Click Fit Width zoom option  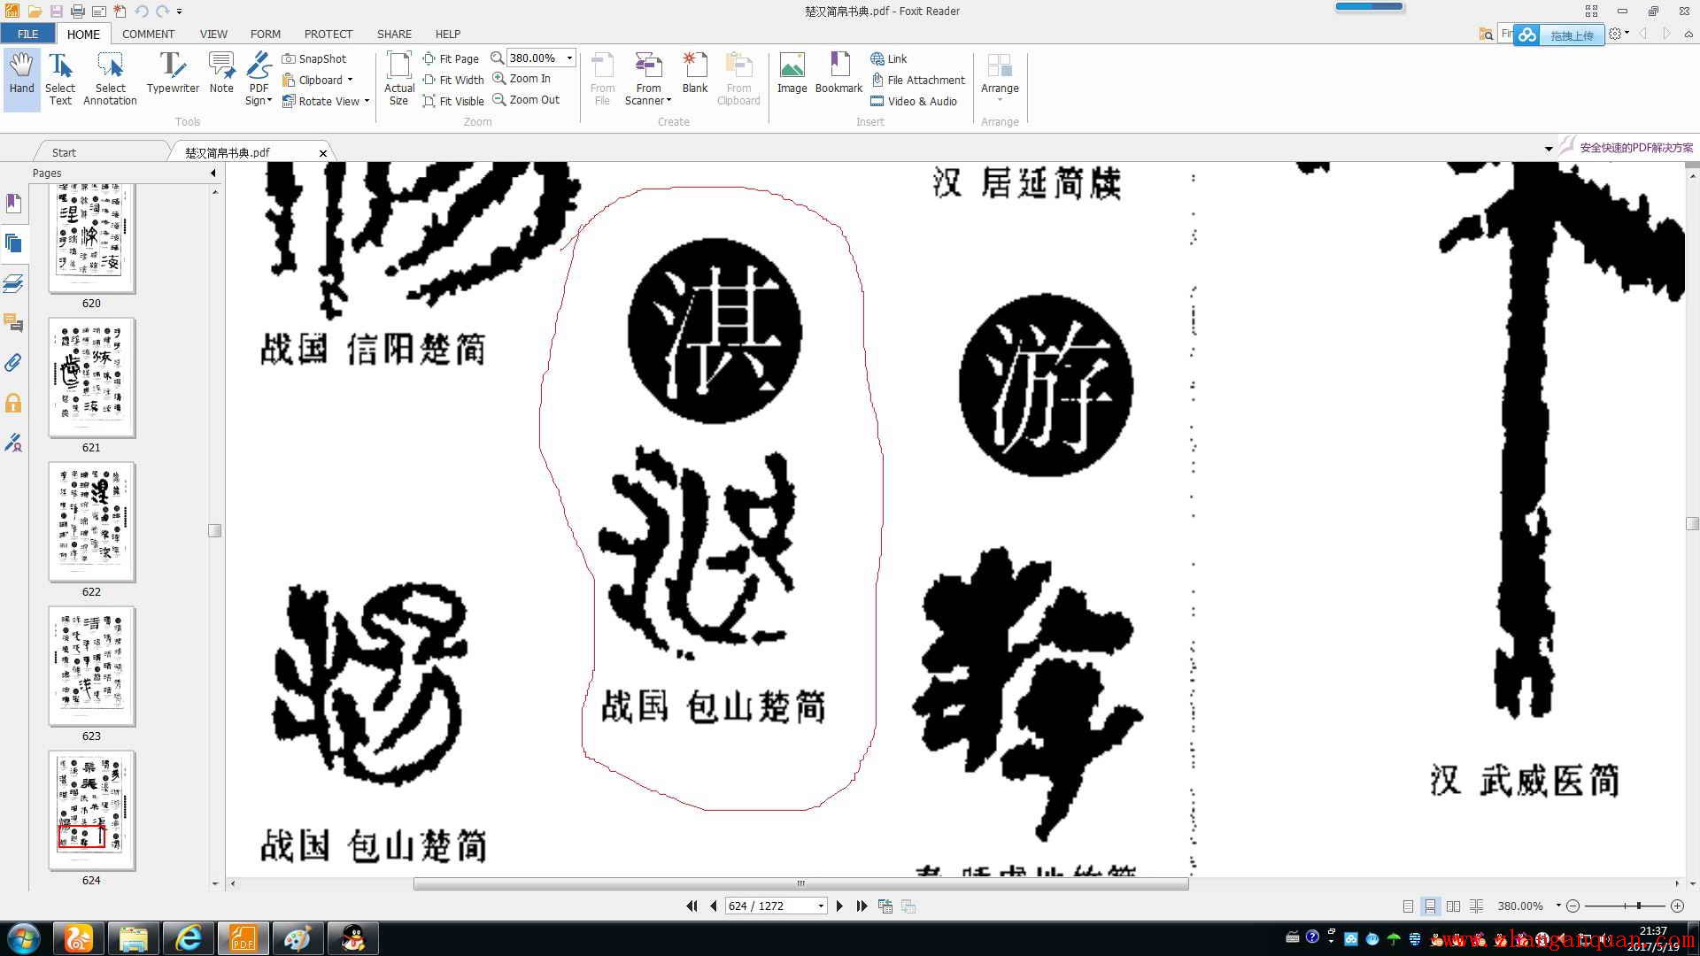click(453, 80)
